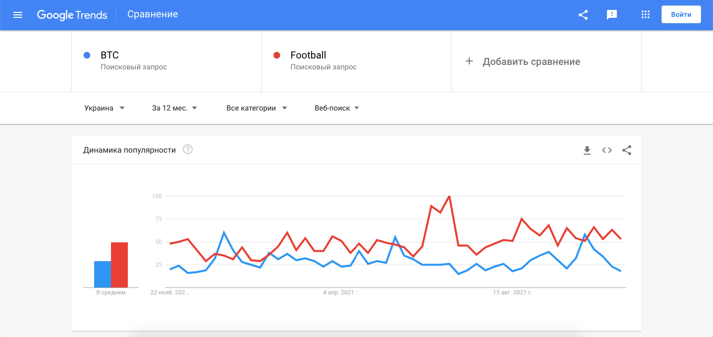Click the Football peak at 100
The width and height of the screenshot is (713, 337).
pos(449,196)
